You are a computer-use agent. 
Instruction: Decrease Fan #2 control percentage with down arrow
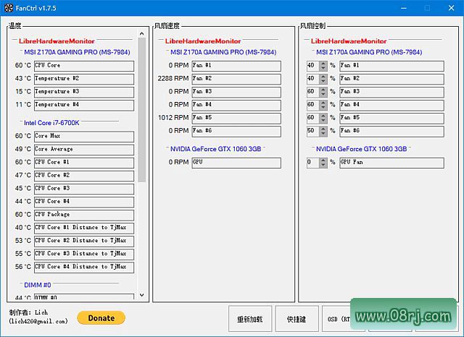click(323, 81)
